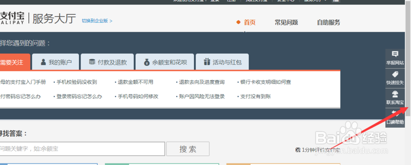Click the gift box icon on 活动与红包 tab

[207, 62]
